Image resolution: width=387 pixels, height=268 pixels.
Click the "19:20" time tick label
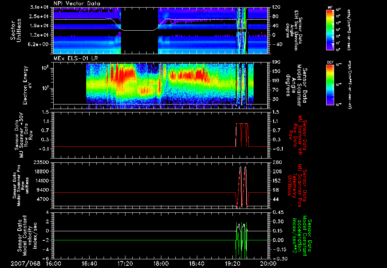232,263
